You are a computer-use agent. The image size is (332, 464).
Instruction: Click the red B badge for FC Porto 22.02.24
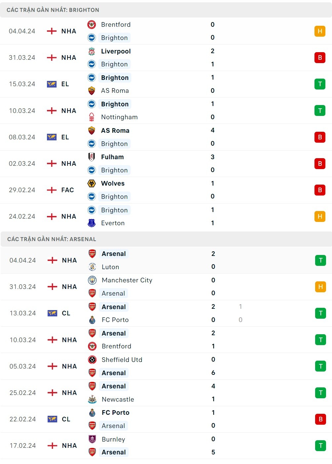pos(320,419)
